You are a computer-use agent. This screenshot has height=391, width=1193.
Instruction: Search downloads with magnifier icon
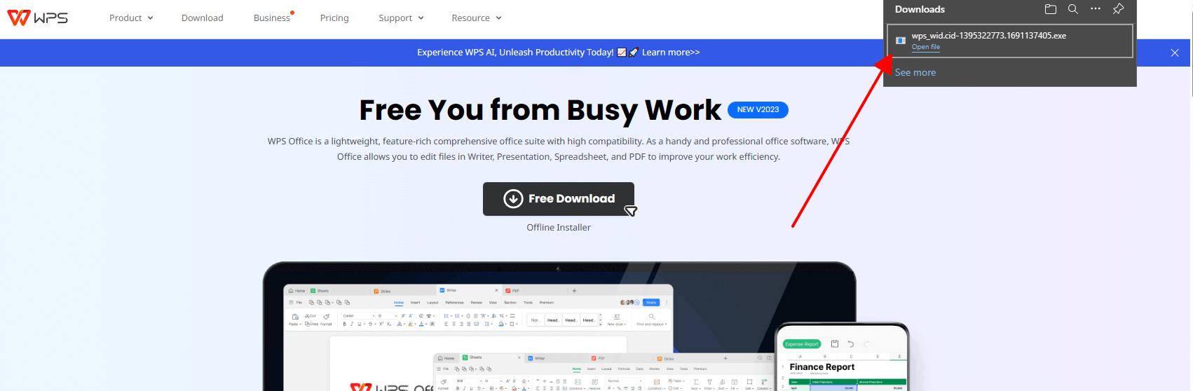[x=1073, y=9]
